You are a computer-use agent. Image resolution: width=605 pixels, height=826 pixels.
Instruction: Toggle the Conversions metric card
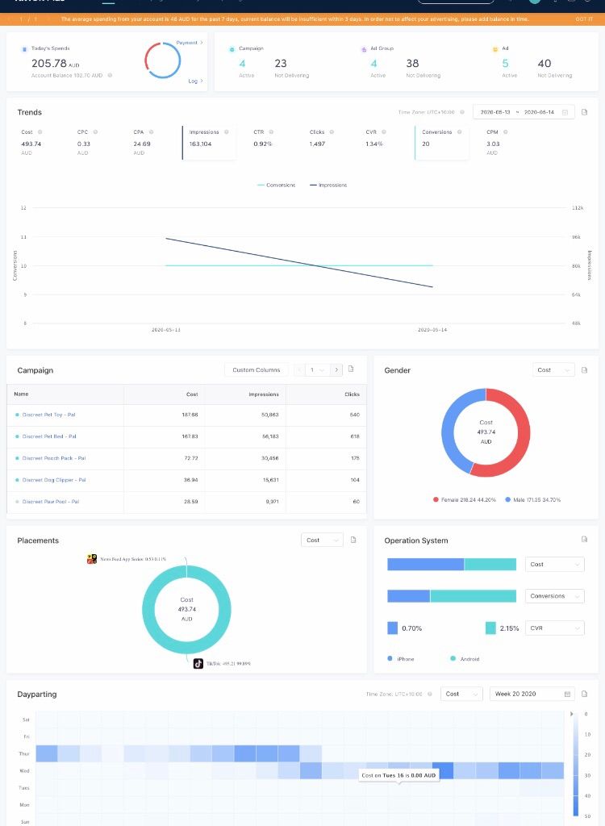tap(441, 143)
